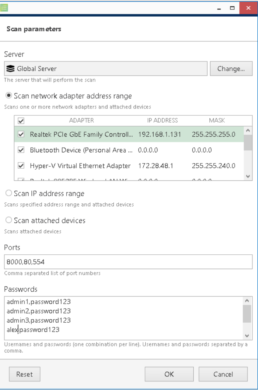Minimize the scan parameters window
The image size is (258, 390).
[x=223, y=7]
